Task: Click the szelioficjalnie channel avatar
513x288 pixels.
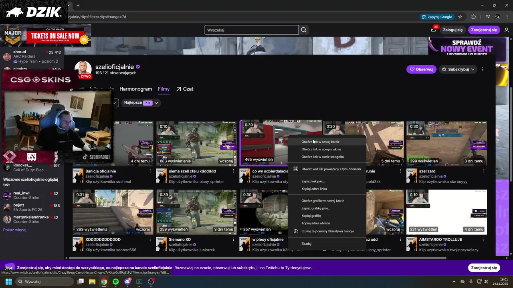Action: pyautogui.click(x=83, y=70)
